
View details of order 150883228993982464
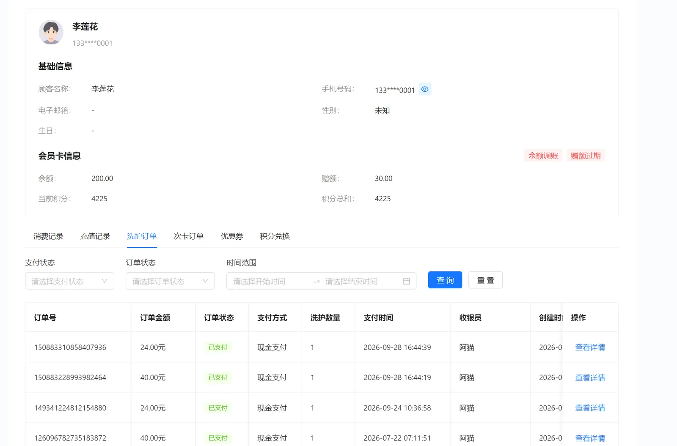click(590, 378)
